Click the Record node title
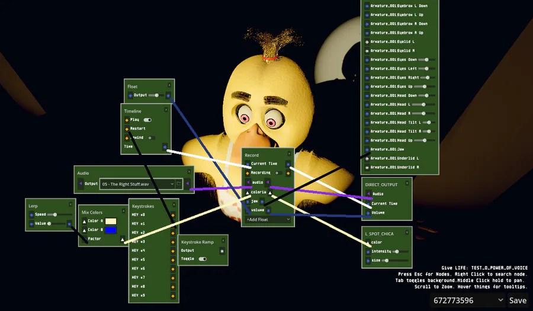This screenshot has height=311, width=533. (x=252, y=155)
